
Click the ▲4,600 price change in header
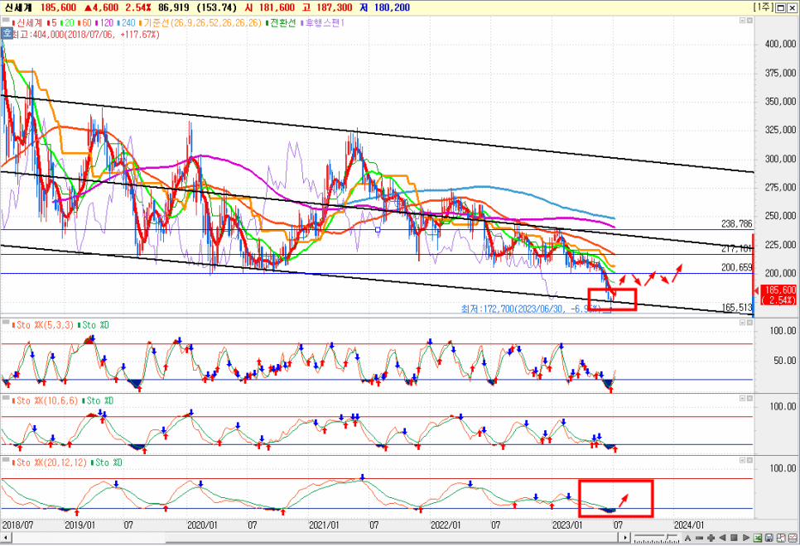tap(101, 7)
